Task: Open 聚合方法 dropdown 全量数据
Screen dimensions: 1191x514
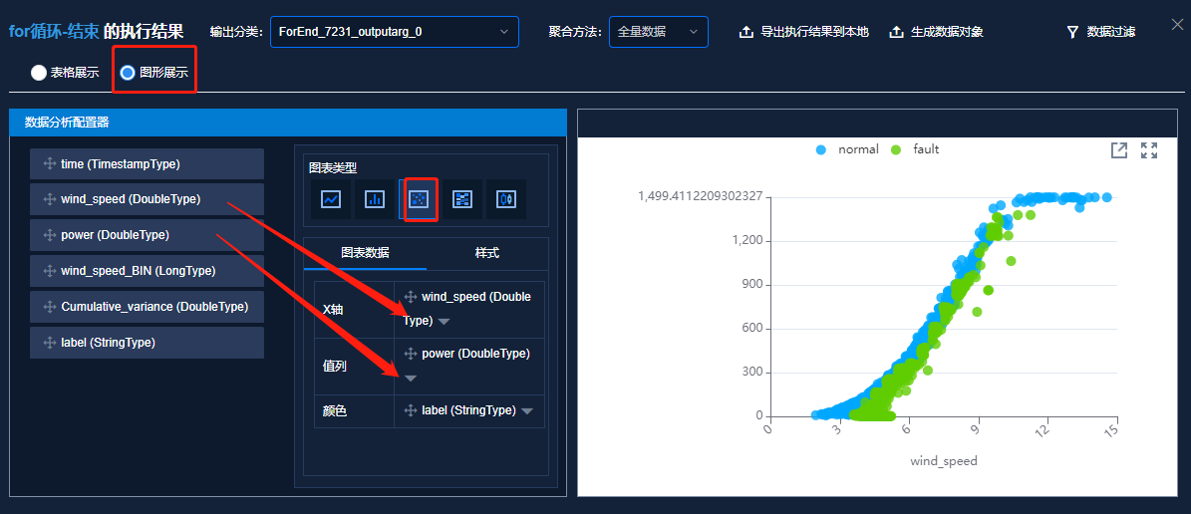Action: tap(659, 32)
